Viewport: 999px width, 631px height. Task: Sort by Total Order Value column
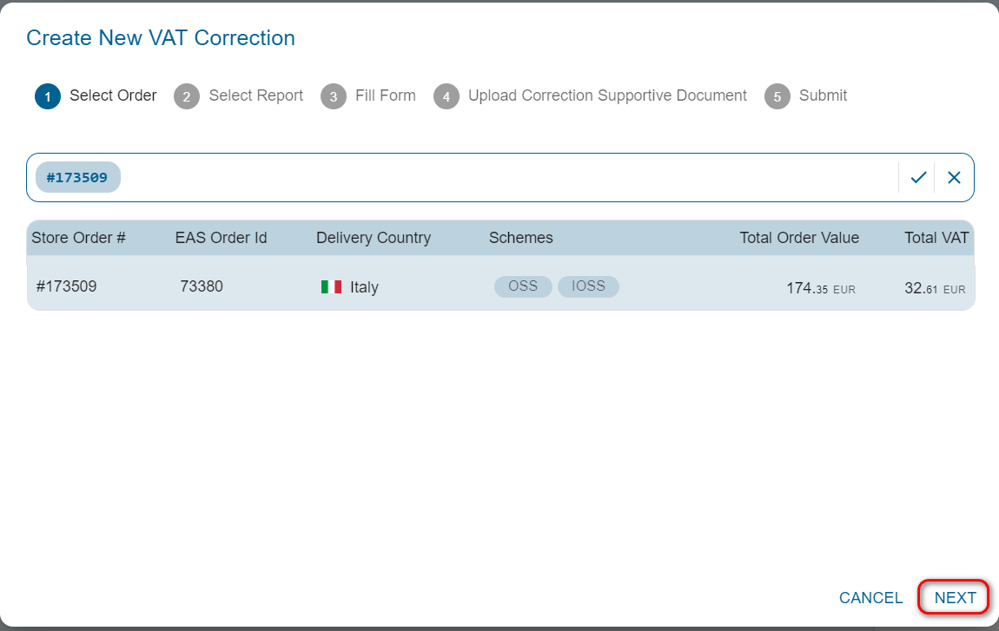click(x=798, y=238)
